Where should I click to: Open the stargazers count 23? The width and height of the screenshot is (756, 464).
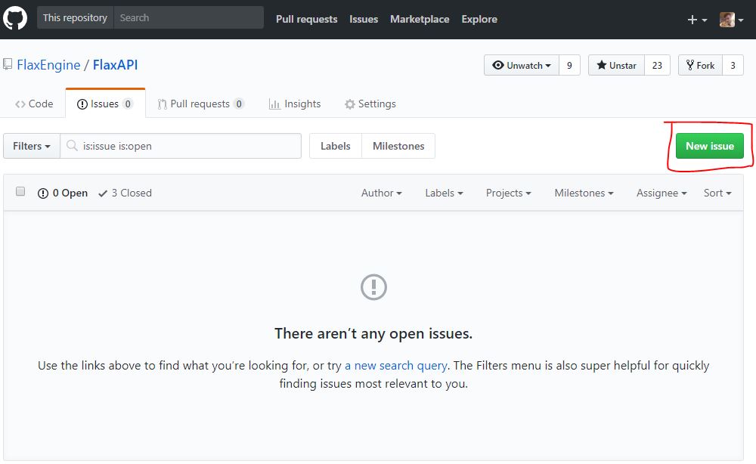(x=657, y=65)
